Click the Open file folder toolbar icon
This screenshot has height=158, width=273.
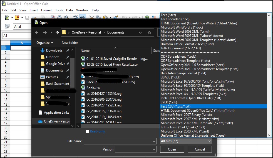click(x=17, y=17)
